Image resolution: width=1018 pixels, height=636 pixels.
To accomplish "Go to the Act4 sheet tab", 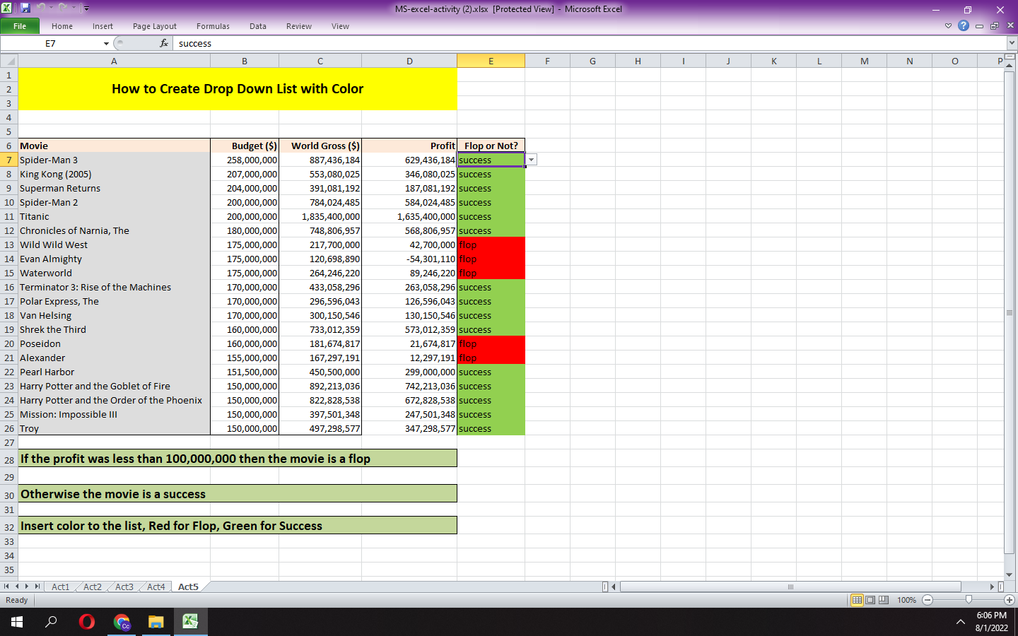I will tap(156, 587).
